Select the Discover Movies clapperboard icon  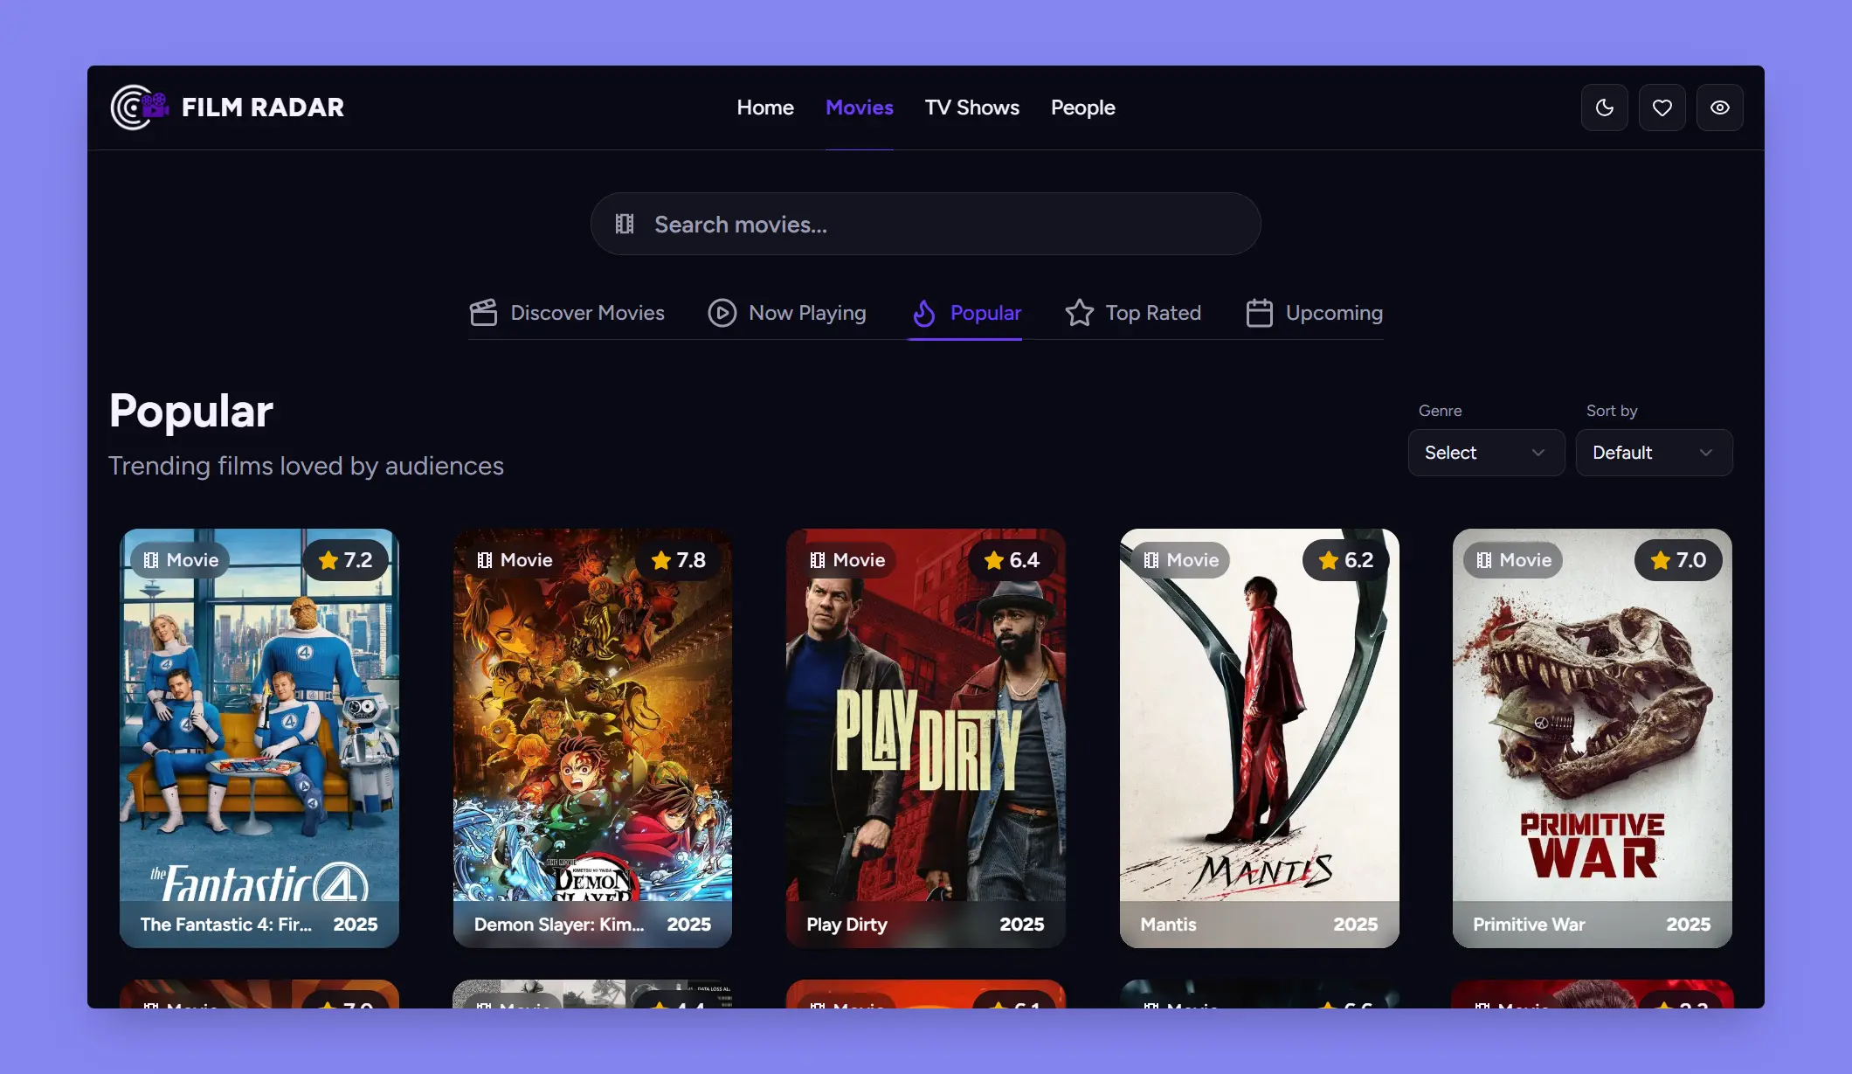click(485, 313)
